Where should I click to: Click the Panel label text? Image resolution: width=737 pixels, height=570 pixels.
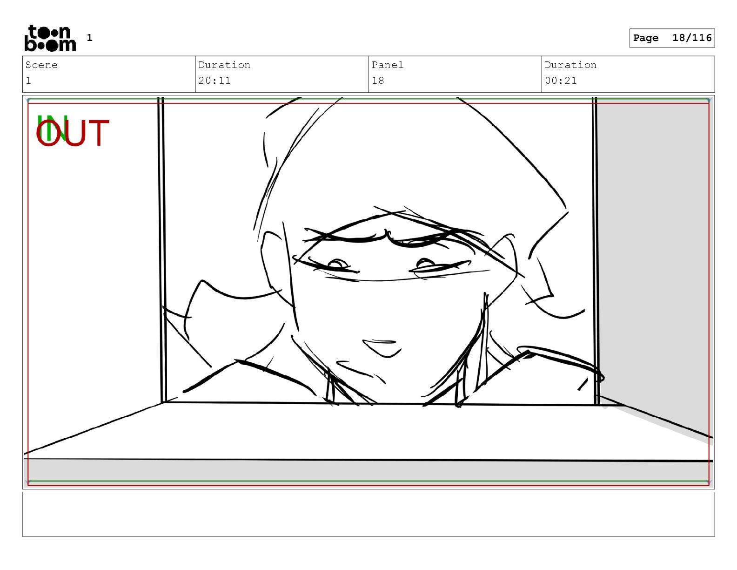[388, 65]
